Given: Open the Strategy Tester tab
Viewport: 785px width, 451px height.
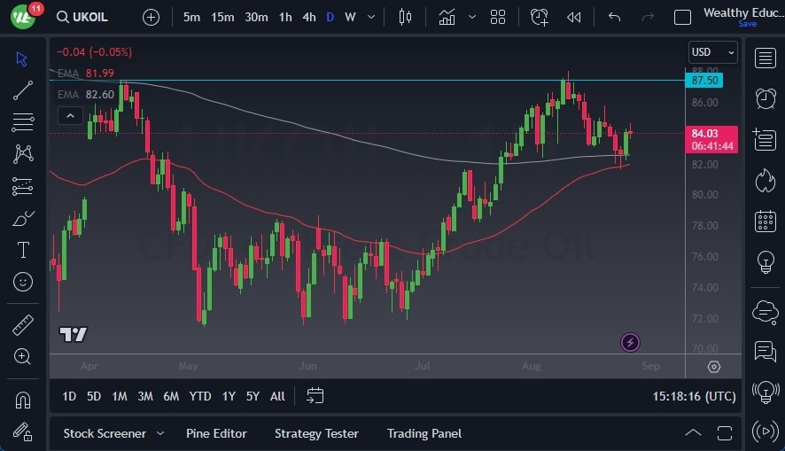Looking at the screenshot, I should [316, 433].
